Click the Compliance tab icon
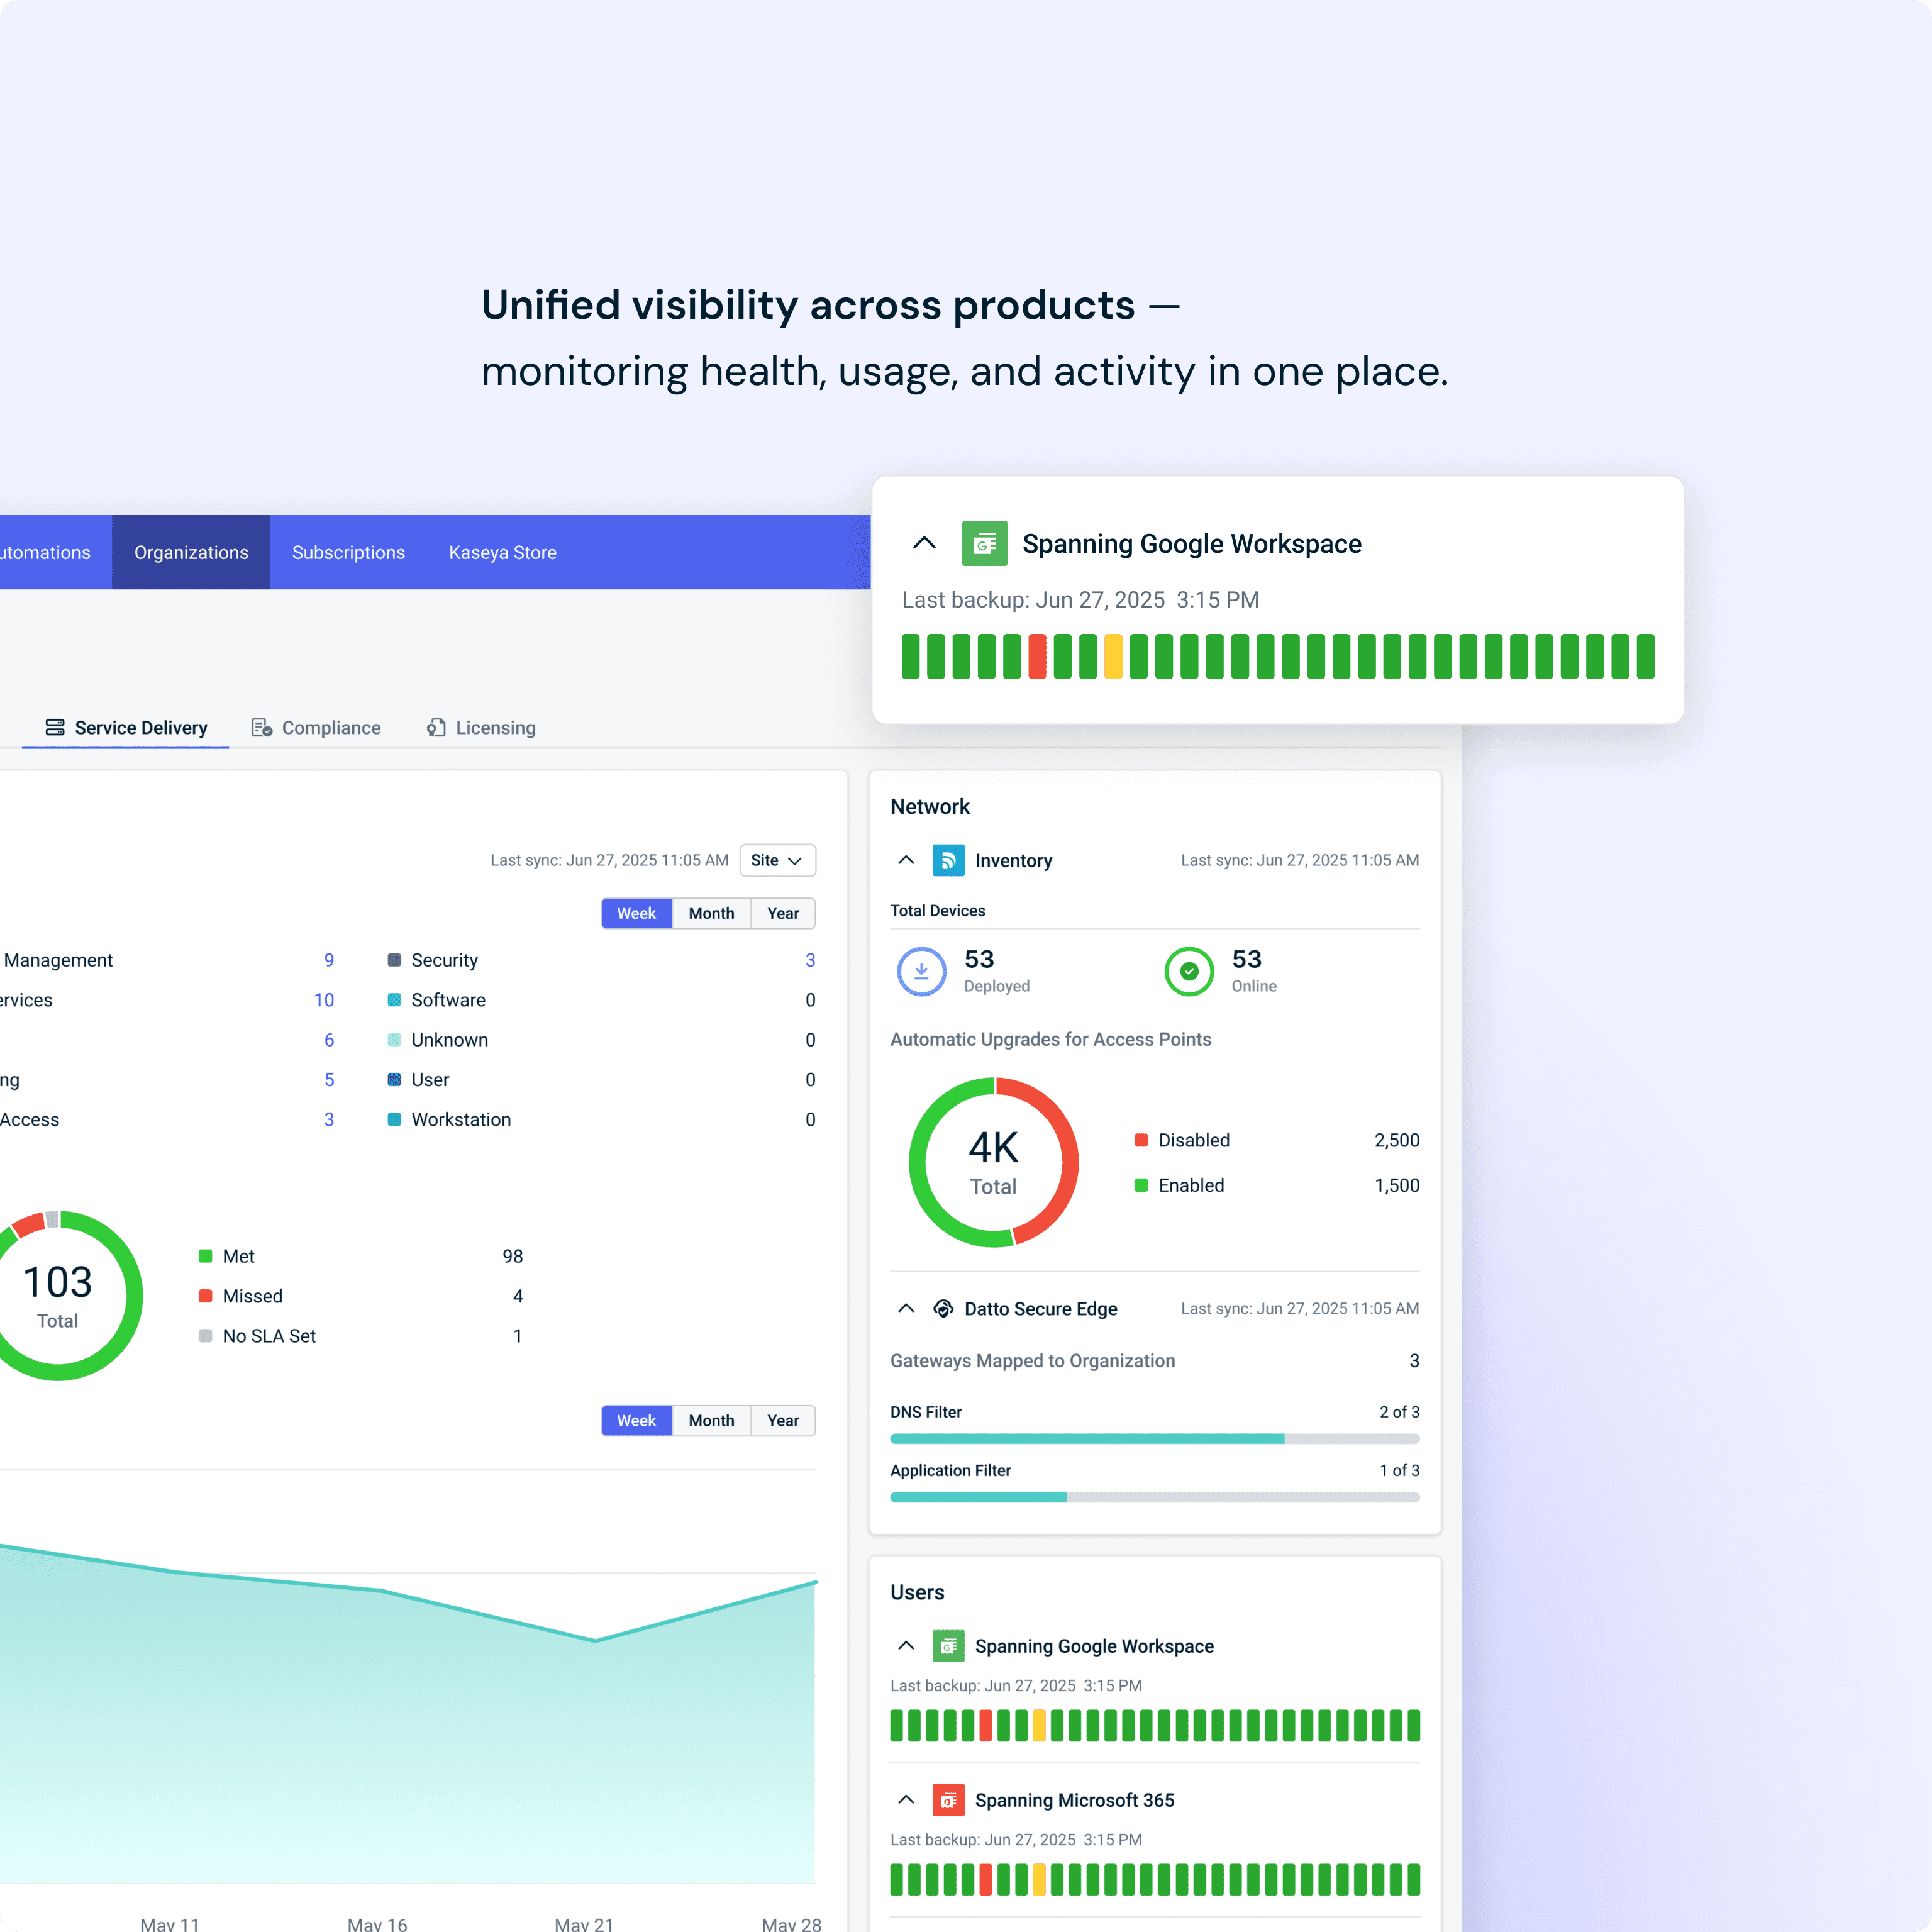The image size is (1932, 1932). point(262,728)
